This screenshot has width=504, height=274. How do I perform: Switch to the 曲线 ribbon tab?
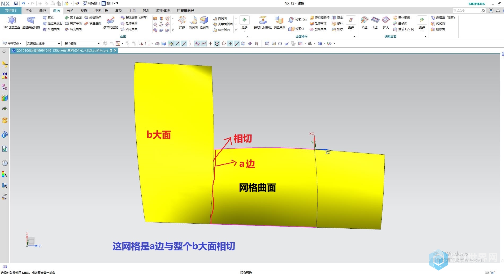tap(43, 11)
